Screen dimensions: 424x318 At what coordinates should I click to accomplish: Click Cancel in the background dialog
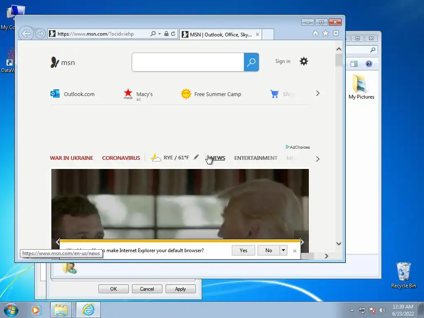click(x=147, y=289)
